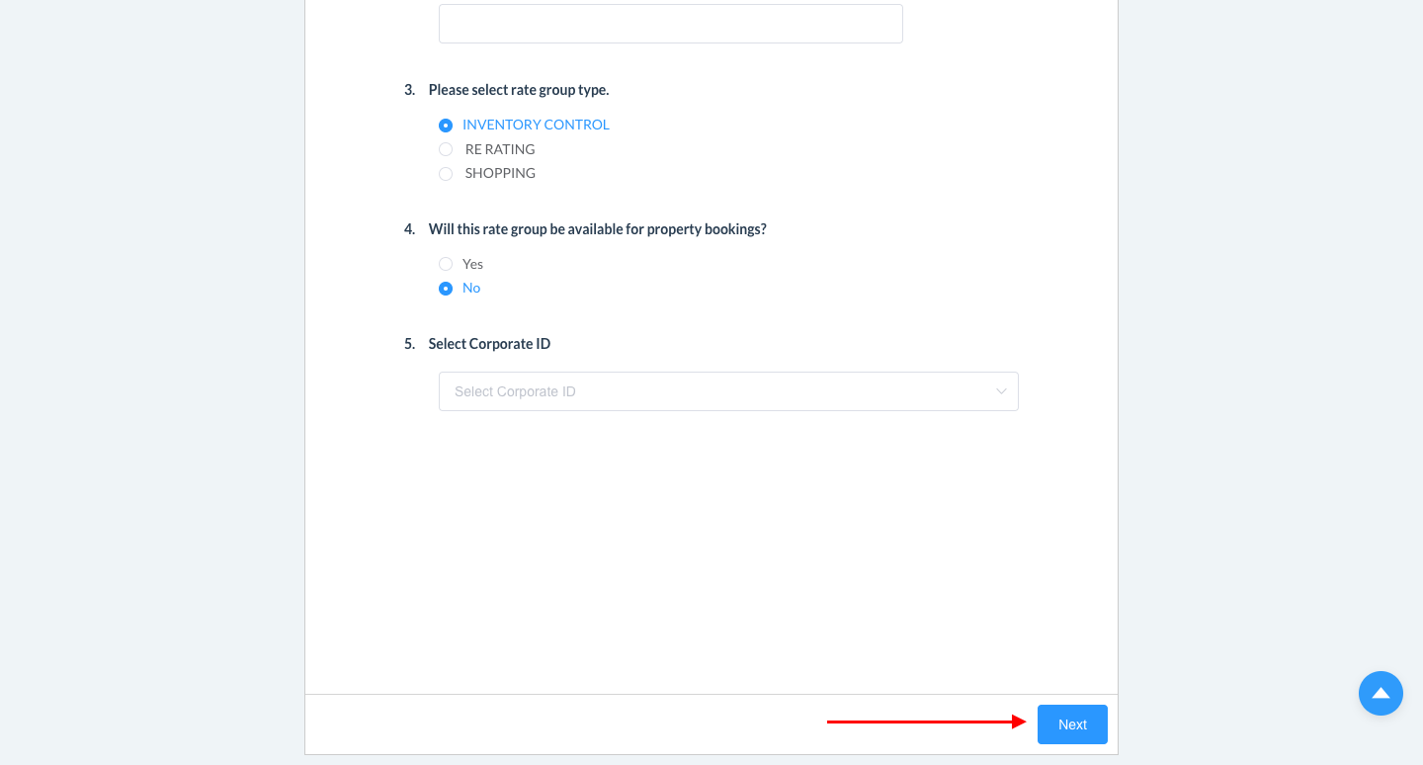
Task: Click the property bookings question heading
Action: point(597,229)
